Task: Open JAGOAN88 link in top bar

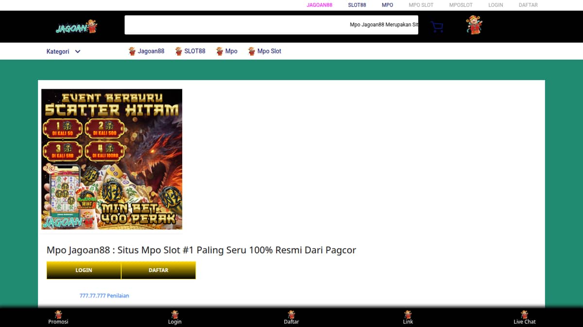Action: click(x=320, y=5)
